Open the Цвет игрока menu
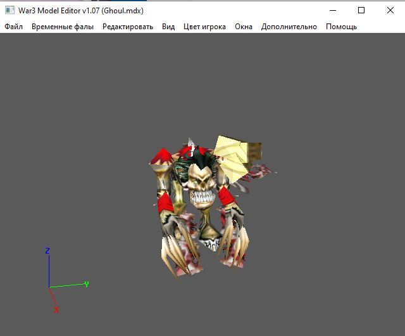Viewport: 405px width, 336px height. [204, 27]
